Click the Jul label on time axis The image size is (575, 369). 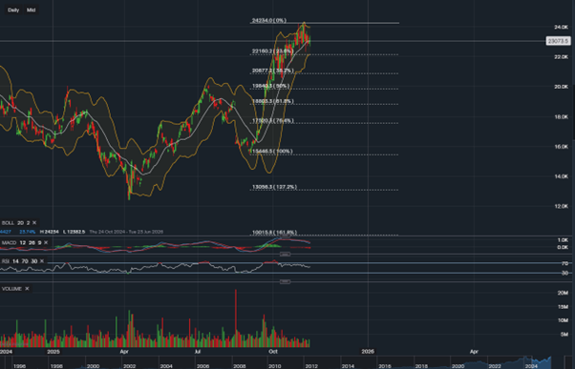[x=198, y=352]
